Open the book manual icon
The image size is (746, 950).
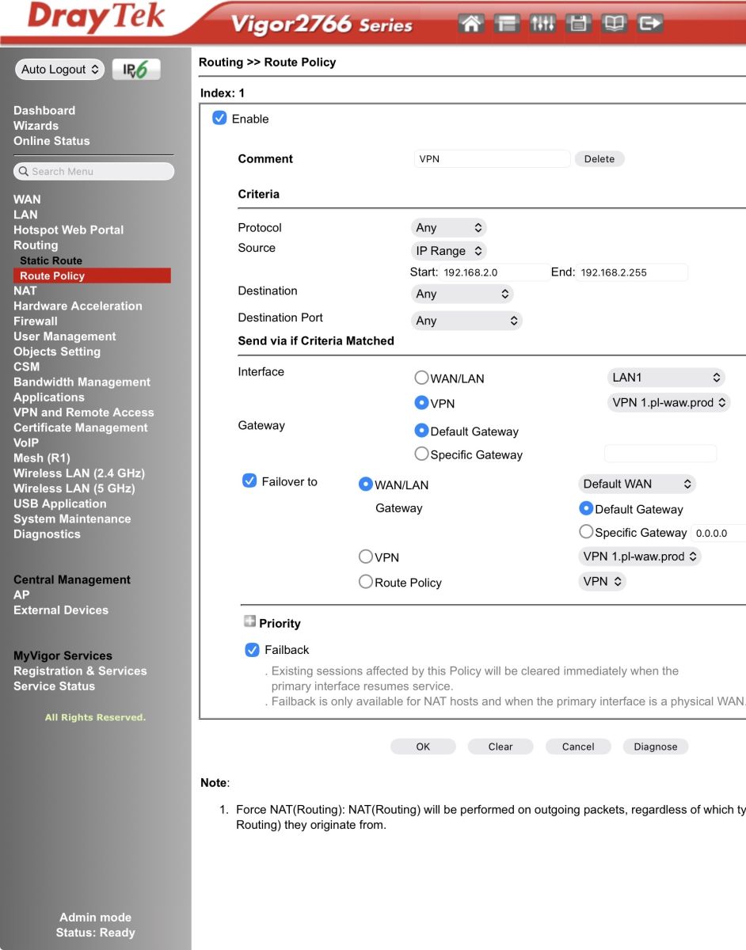(x=614, y=24)
